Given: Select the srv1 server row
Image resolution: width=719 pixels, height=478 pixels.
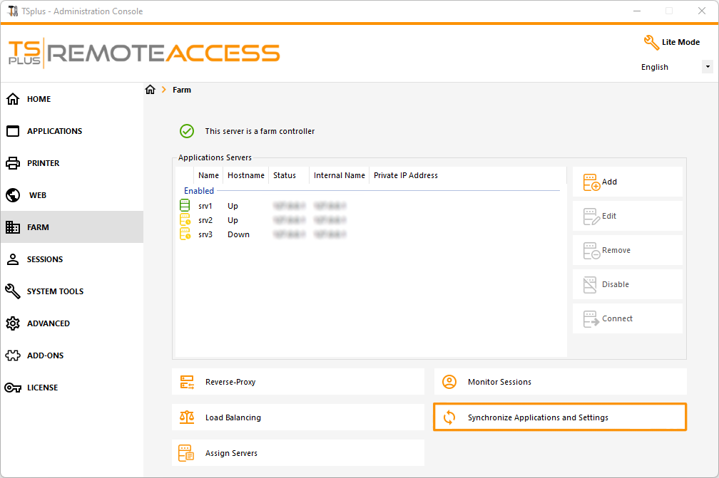Looking at the screenshot, I should 205,206.
